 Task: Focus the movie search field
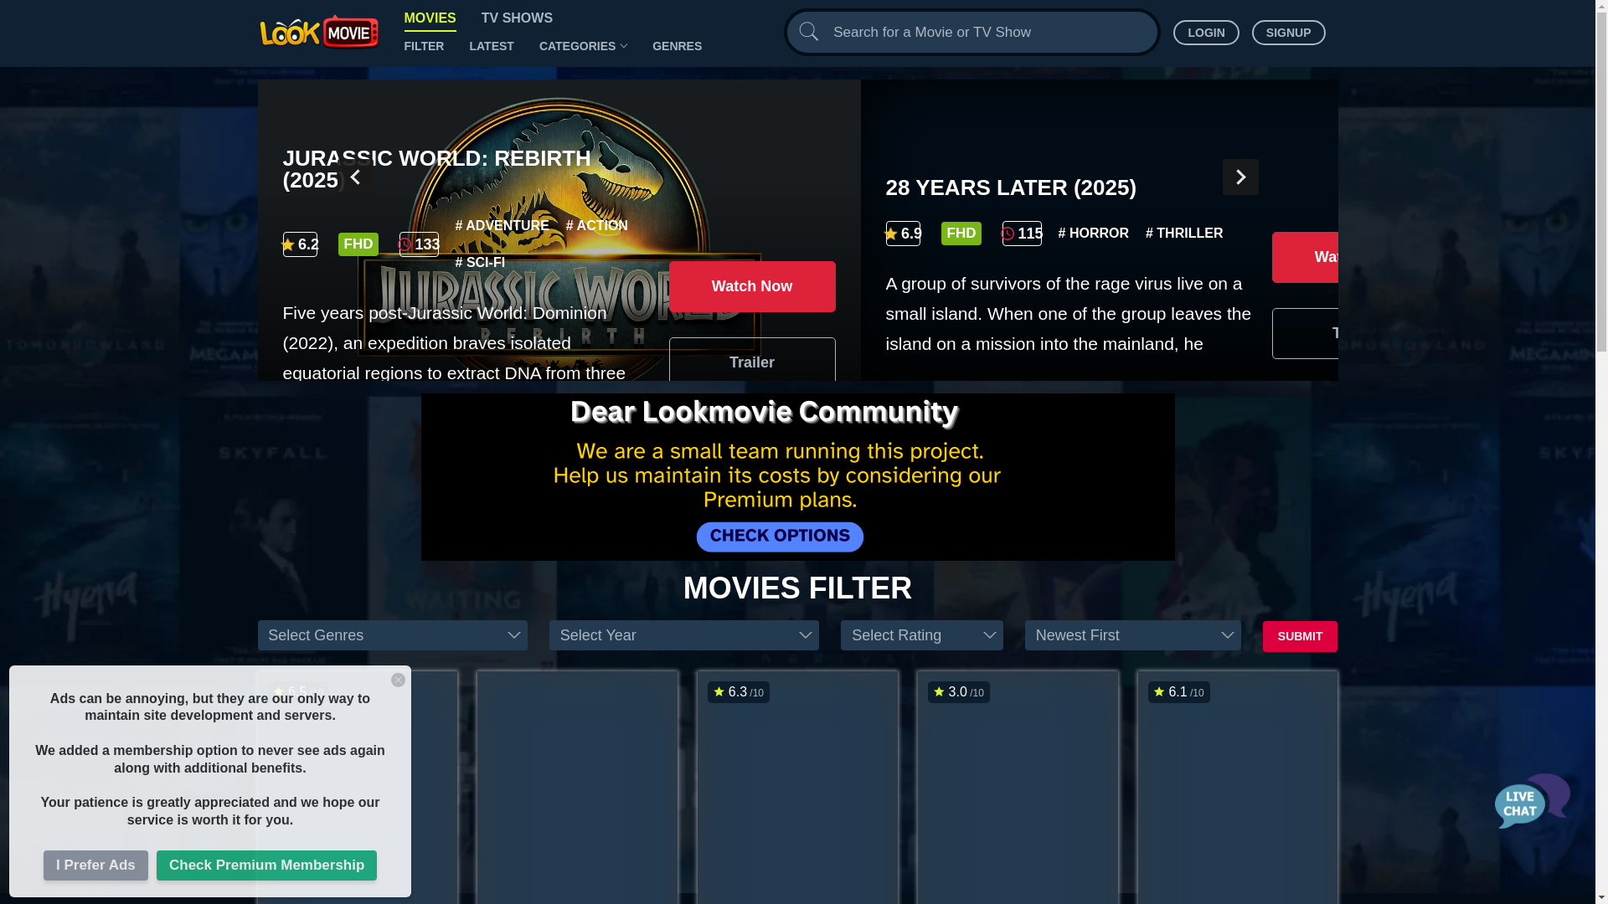[x=971, y=32]
